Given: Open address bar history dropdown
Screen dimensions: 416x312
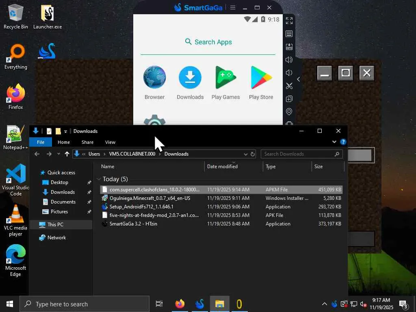Looking at the screenshot, I should [245, 154].
